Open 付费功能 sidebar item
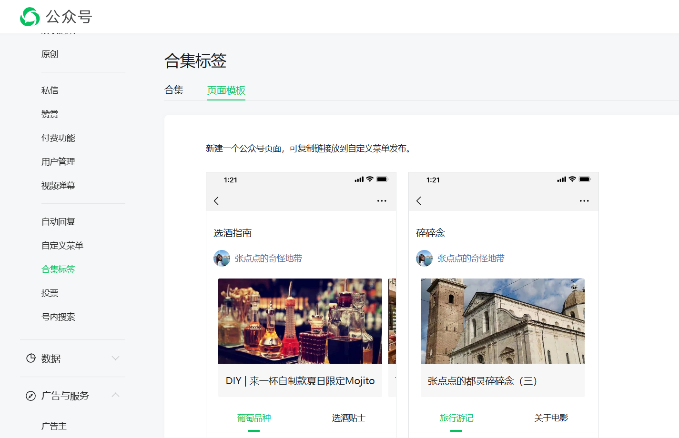679x438 pixels. tap(58, 138)
